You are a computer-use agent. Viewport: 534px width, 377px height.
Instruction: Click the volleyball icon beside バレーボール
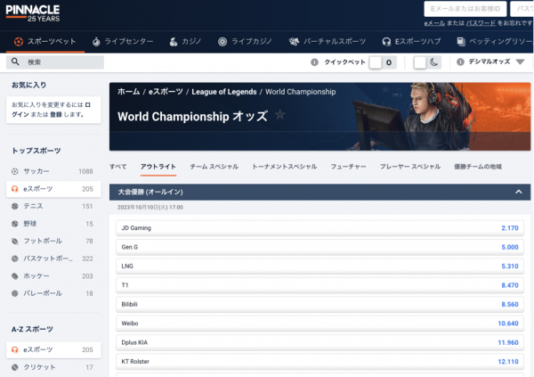tap(14, 293)
